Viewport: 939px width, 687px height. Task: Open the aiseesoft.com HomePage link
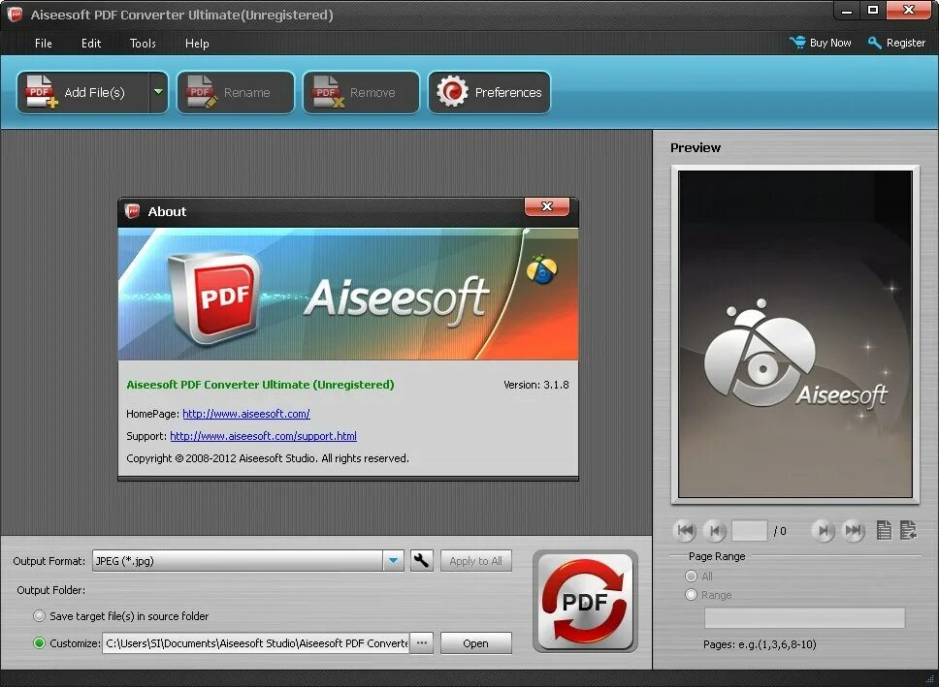coord(246,414)
